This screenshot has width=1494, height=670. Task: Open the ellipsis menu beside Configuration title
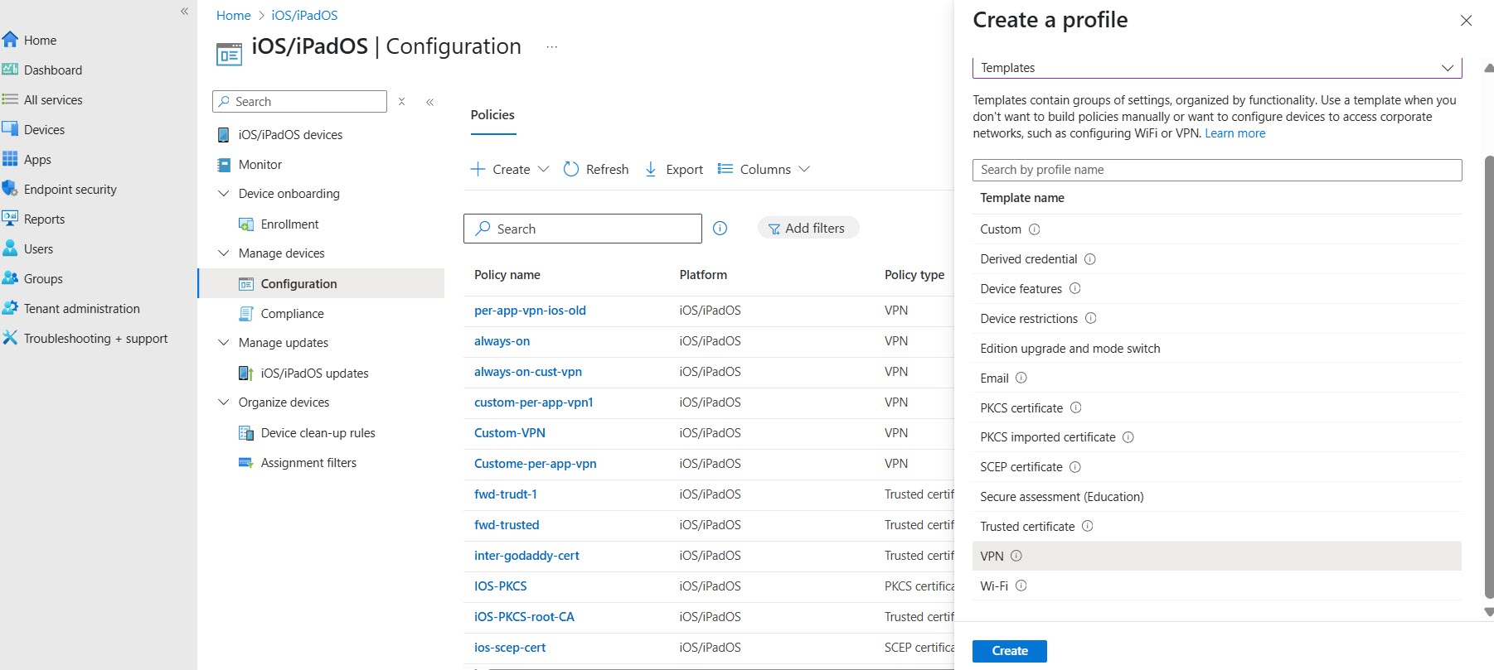coord(552,47)
